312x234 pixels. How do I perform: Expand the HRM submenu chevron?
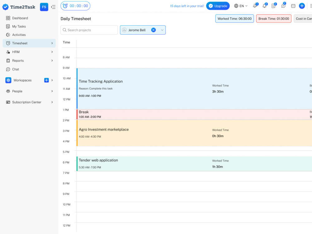52,52
